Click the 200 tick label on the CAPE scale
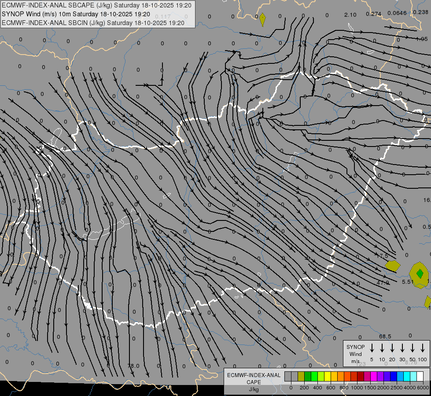The image size is (431, 396). point(304,388)
